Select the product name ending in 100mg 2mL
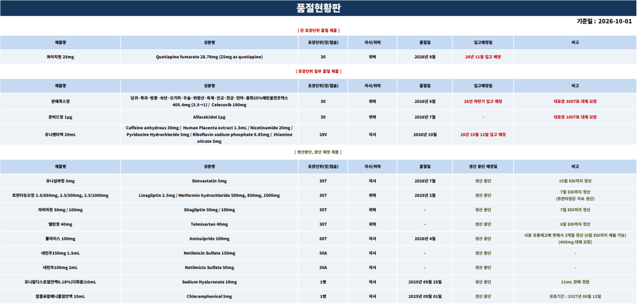Screen dimensions: 637x304 click(x=60, y=268)
